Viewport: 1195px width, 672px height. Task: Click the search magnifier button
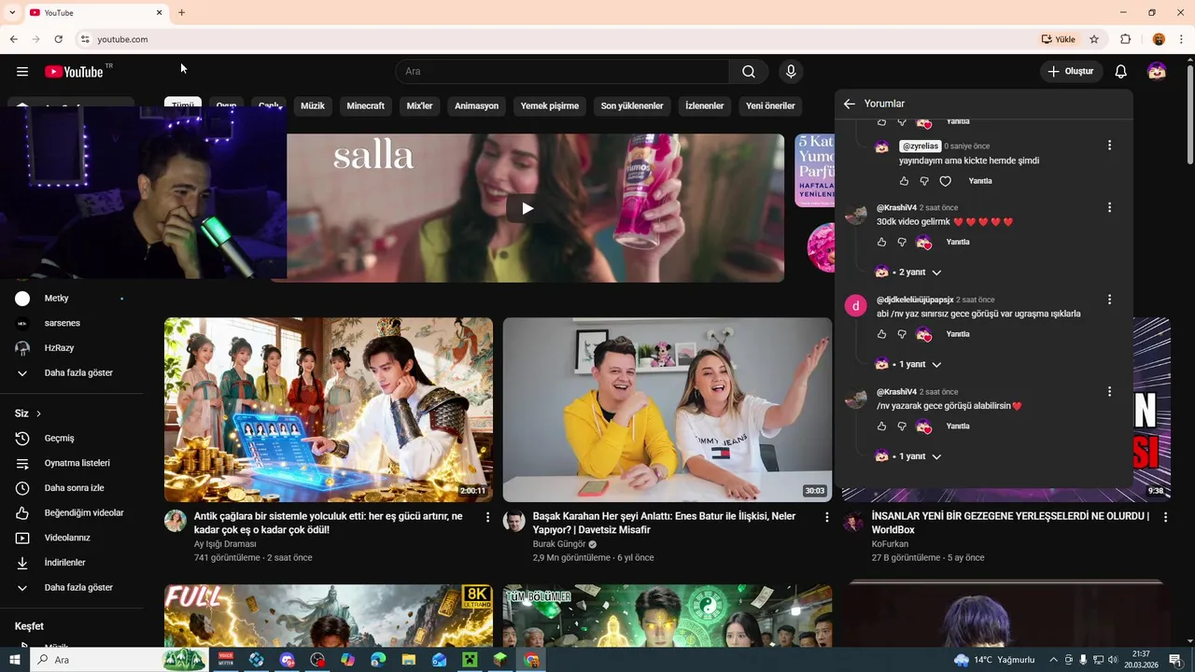tap(749, 72)
